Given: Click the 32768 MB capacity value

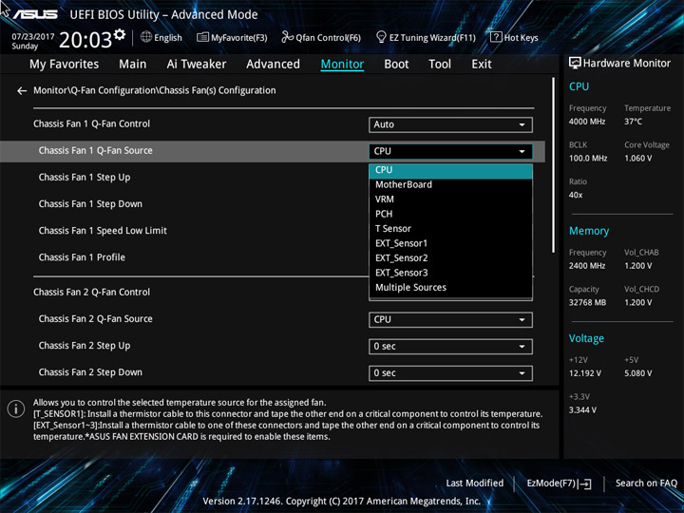Looking at the screenshot, I should click(587, 303).
